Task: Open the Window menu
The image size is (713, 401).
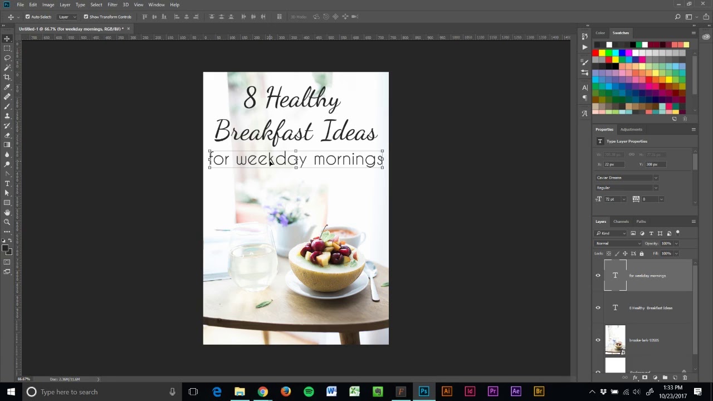Action: click(x=157, y=4)
